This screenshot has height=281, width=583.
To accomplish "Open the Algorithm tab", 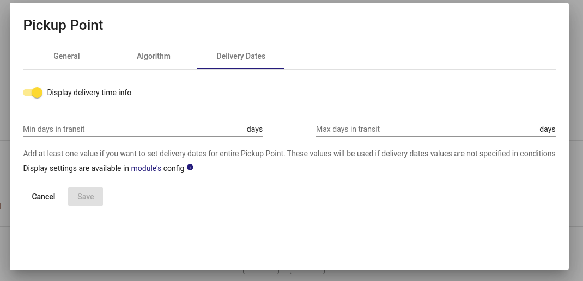I will coord(154,56).
